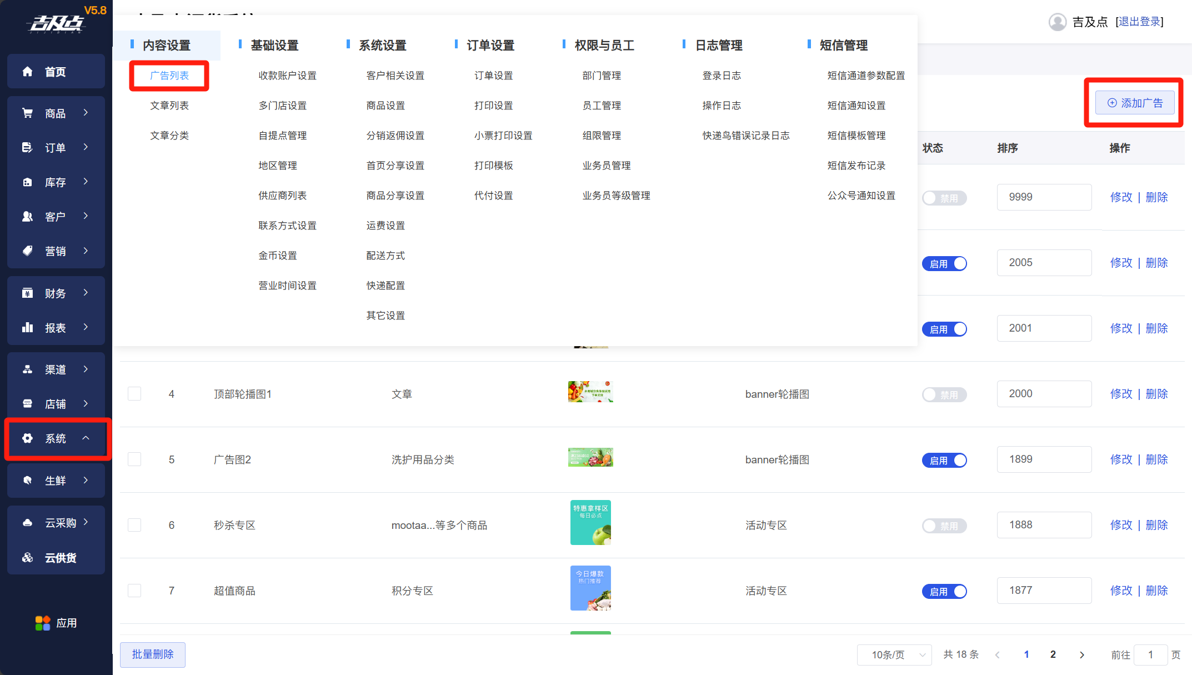Viewport: 1192px width, 675px height.
Task: Click the 报表 bar chart icon
Action: [27, 328]
